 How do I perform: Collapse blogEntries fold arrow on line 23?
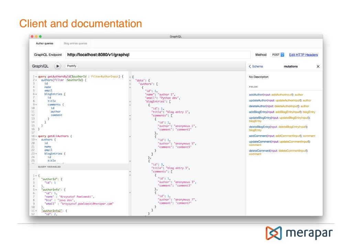click(36, 154)
